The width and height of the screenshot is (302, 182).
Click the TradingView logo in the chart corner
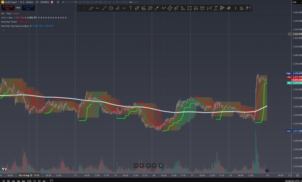4,169
